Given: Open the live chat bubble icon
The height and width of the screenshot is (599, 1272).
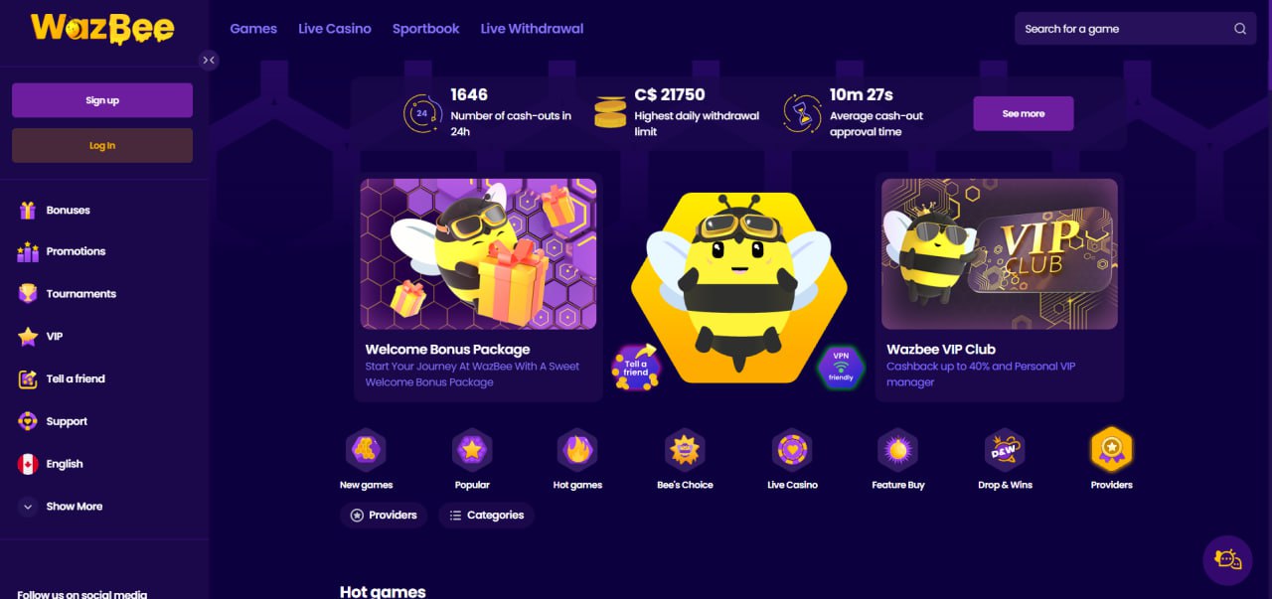Looking at the screenshot, I should 1227,560.
